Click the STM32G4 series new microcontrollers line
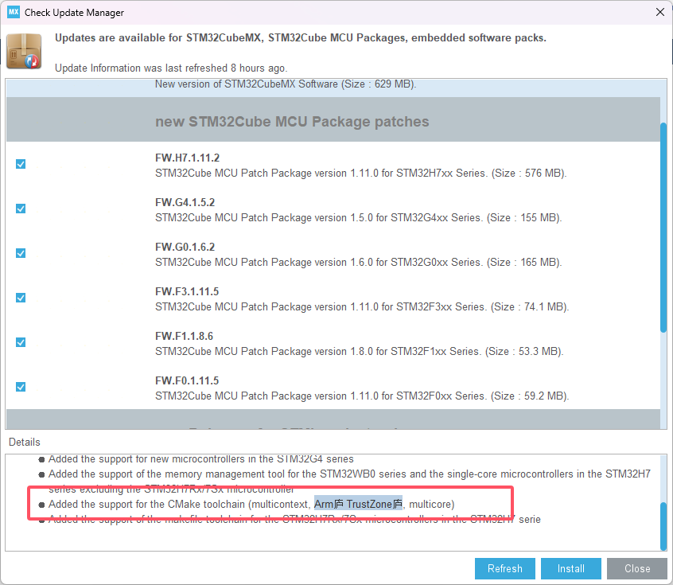Image resolution: width=673 pixels, height=585 pixels. [201, 459]
